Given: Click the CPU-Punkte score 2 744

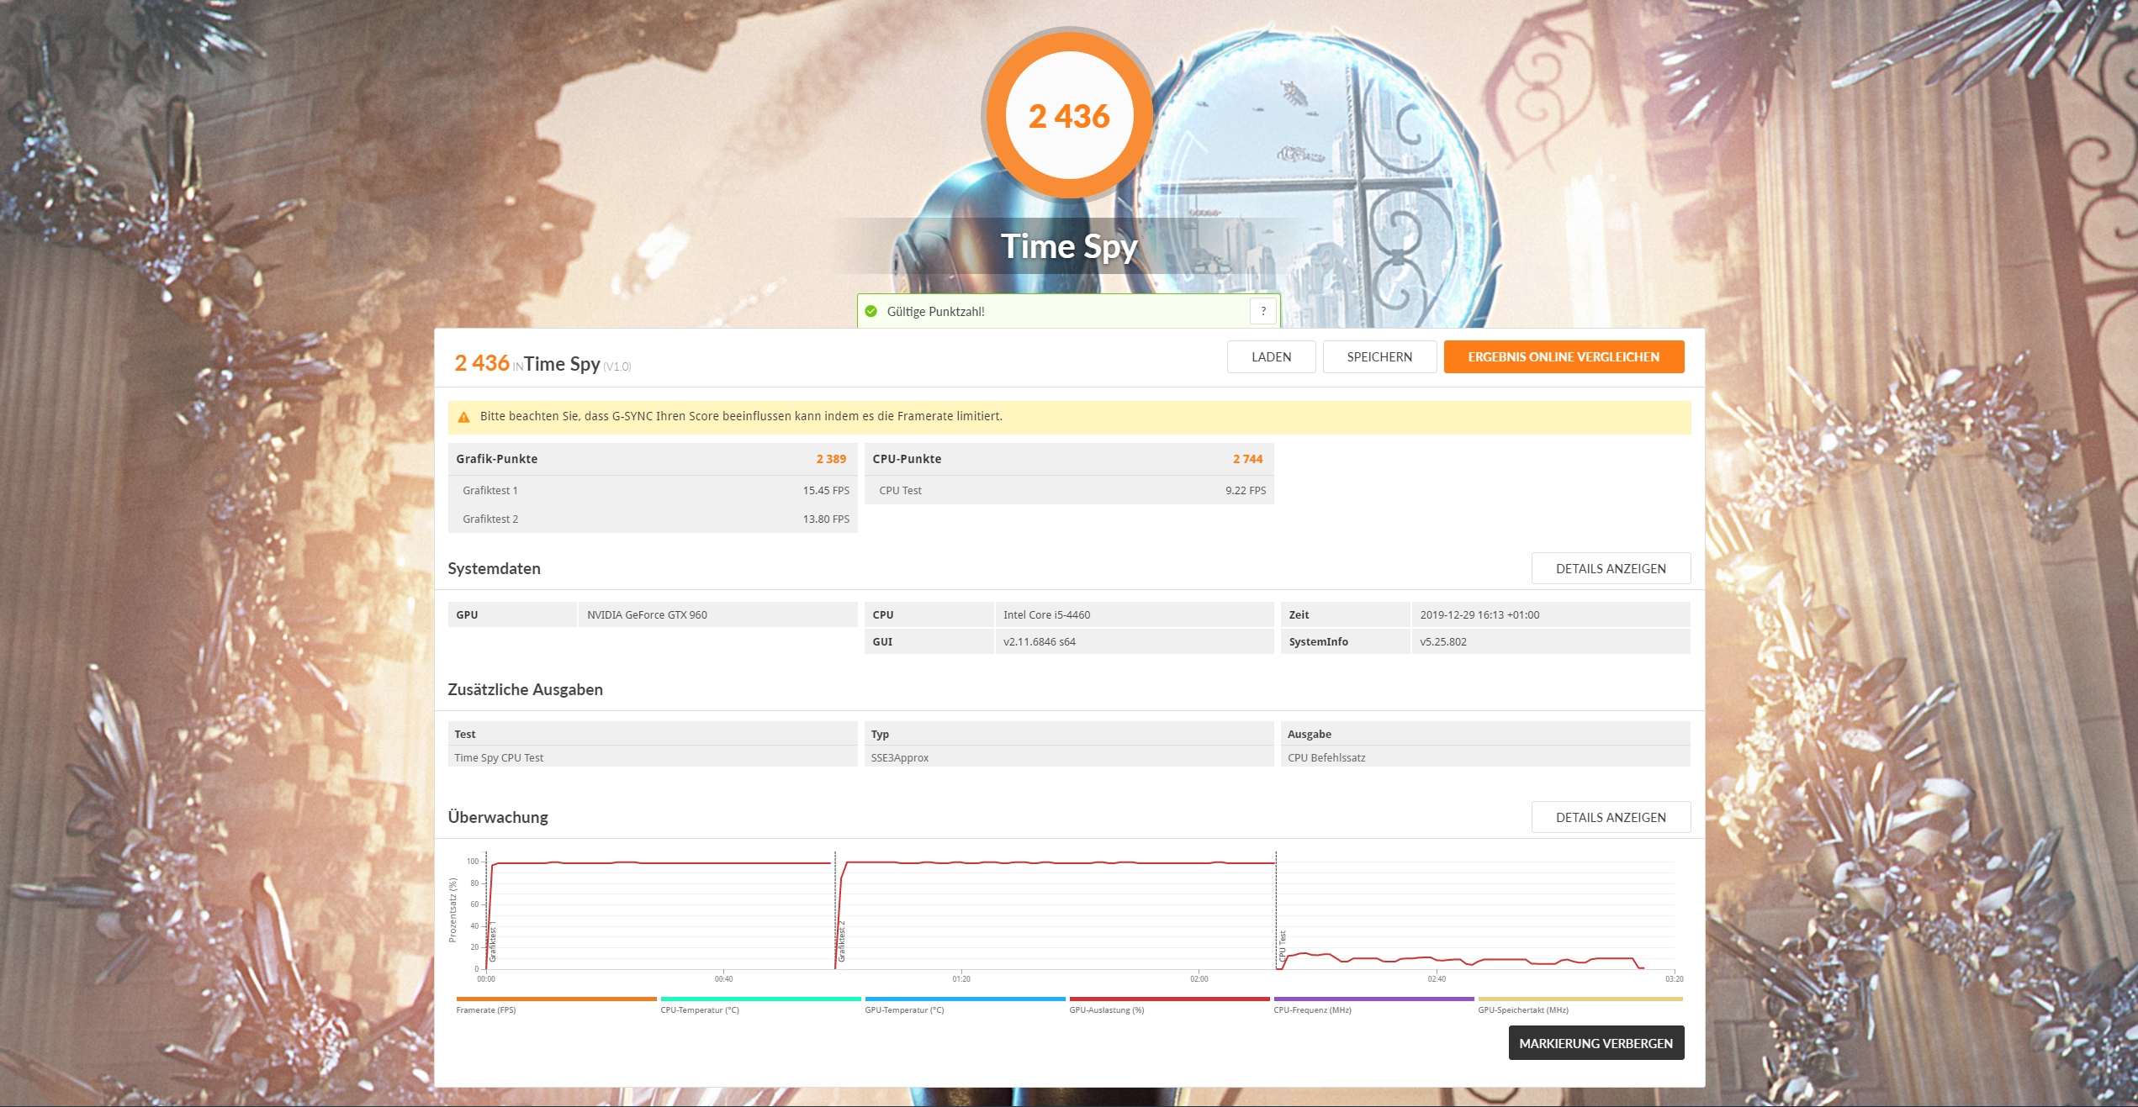Looking at the screenshot, I should coord(1247,459).
